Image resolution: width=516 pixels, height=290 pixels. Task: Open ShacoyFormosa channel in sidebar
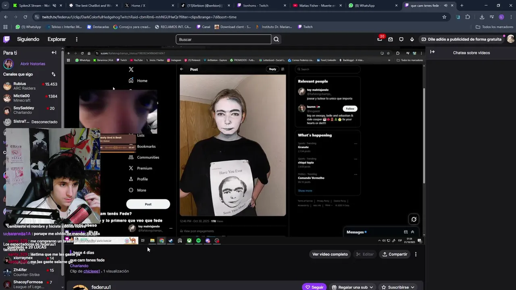pos(31,284)
